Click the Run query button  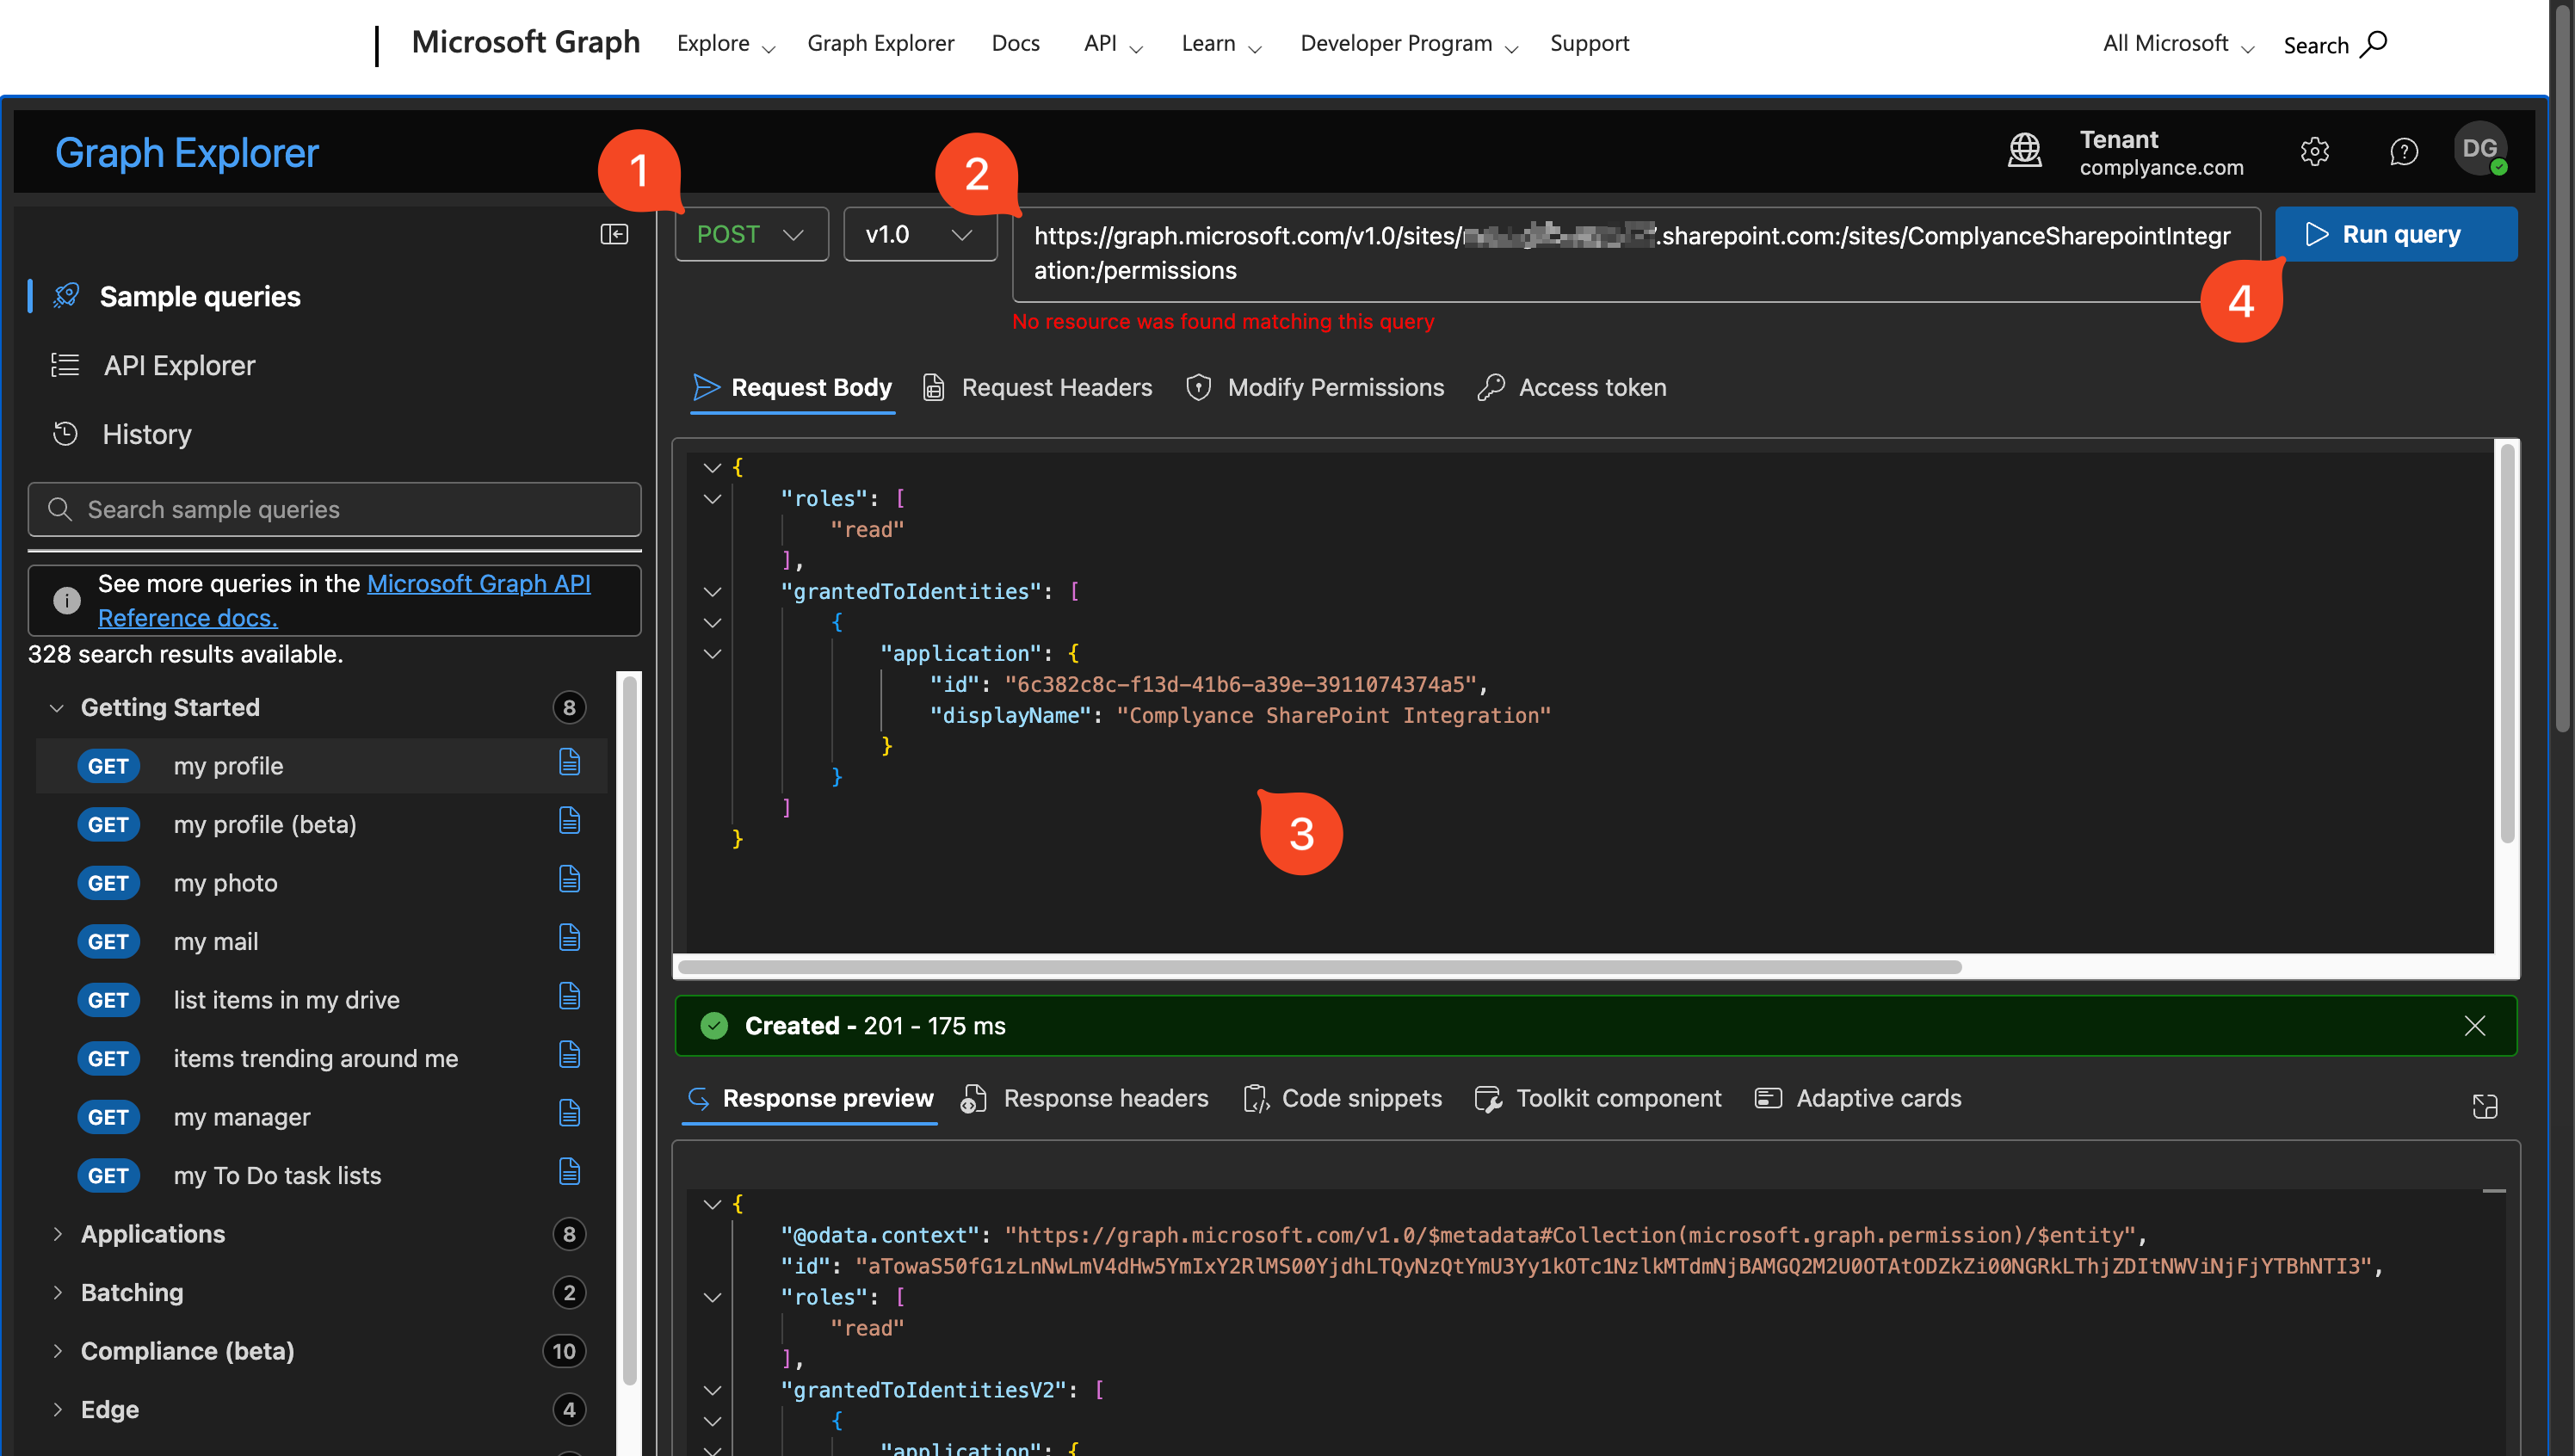[2396, 234]
